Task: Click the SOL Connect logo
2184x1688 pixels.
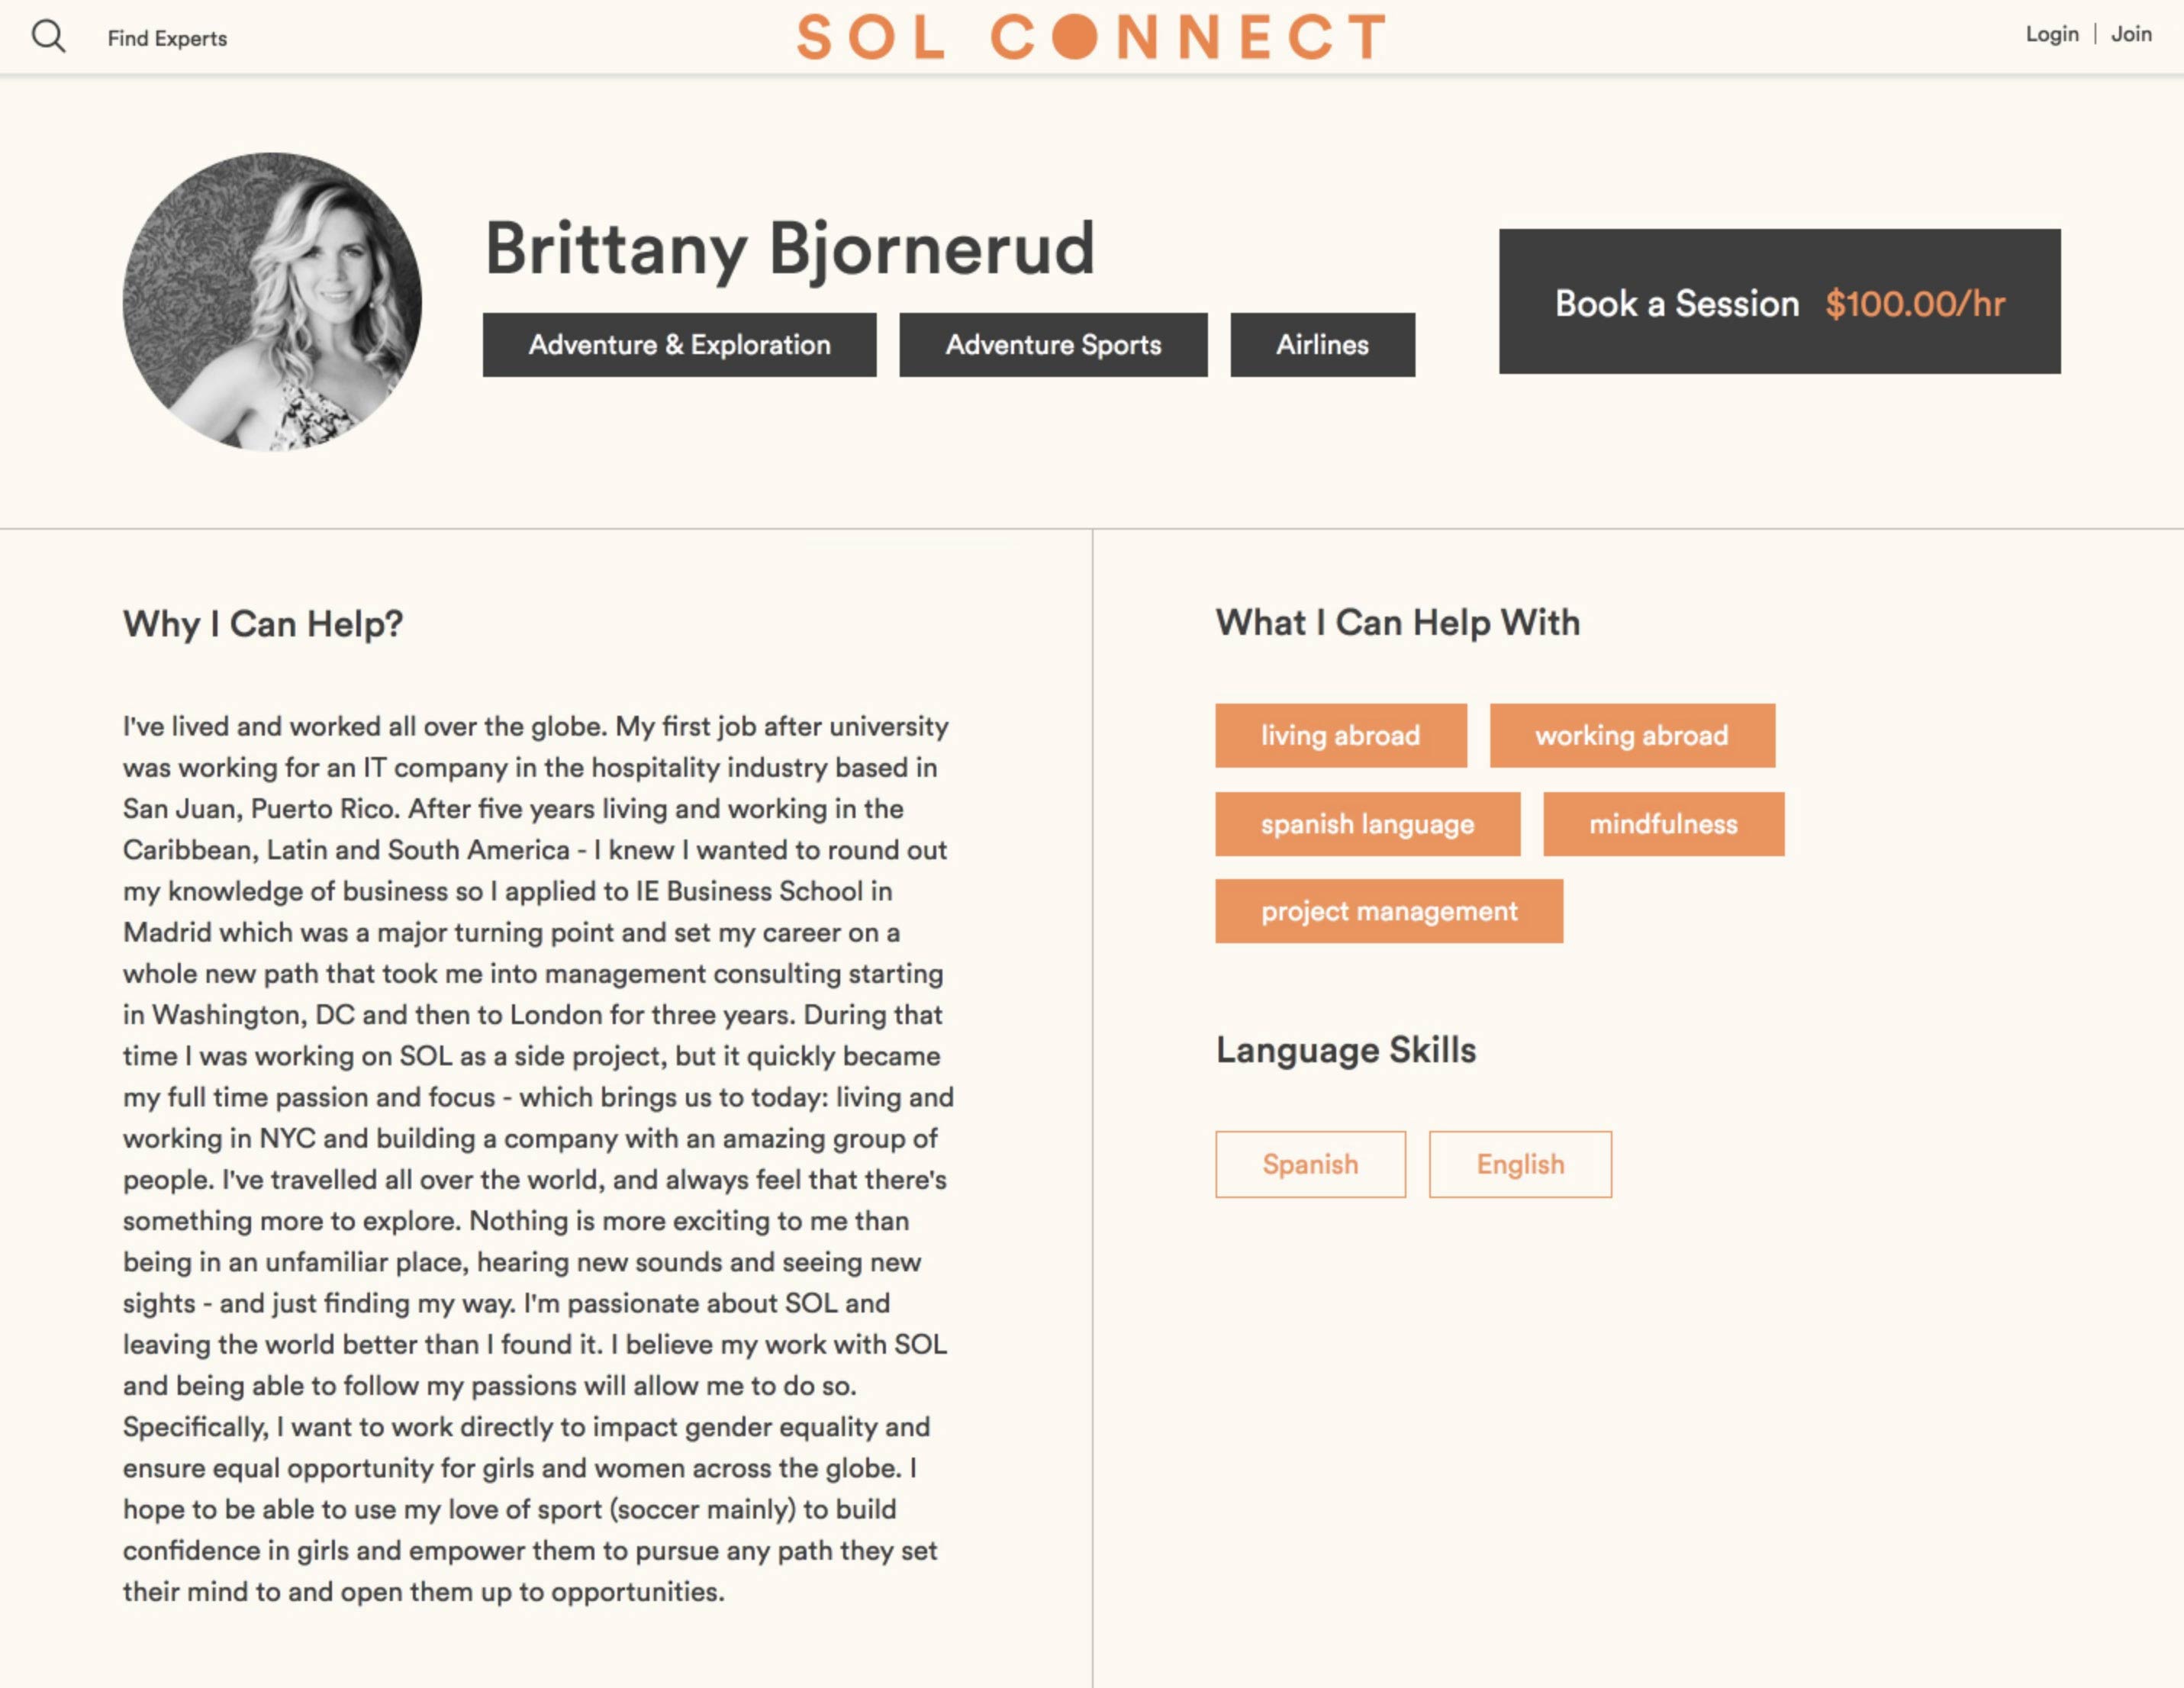Action: click(1091, 37)
